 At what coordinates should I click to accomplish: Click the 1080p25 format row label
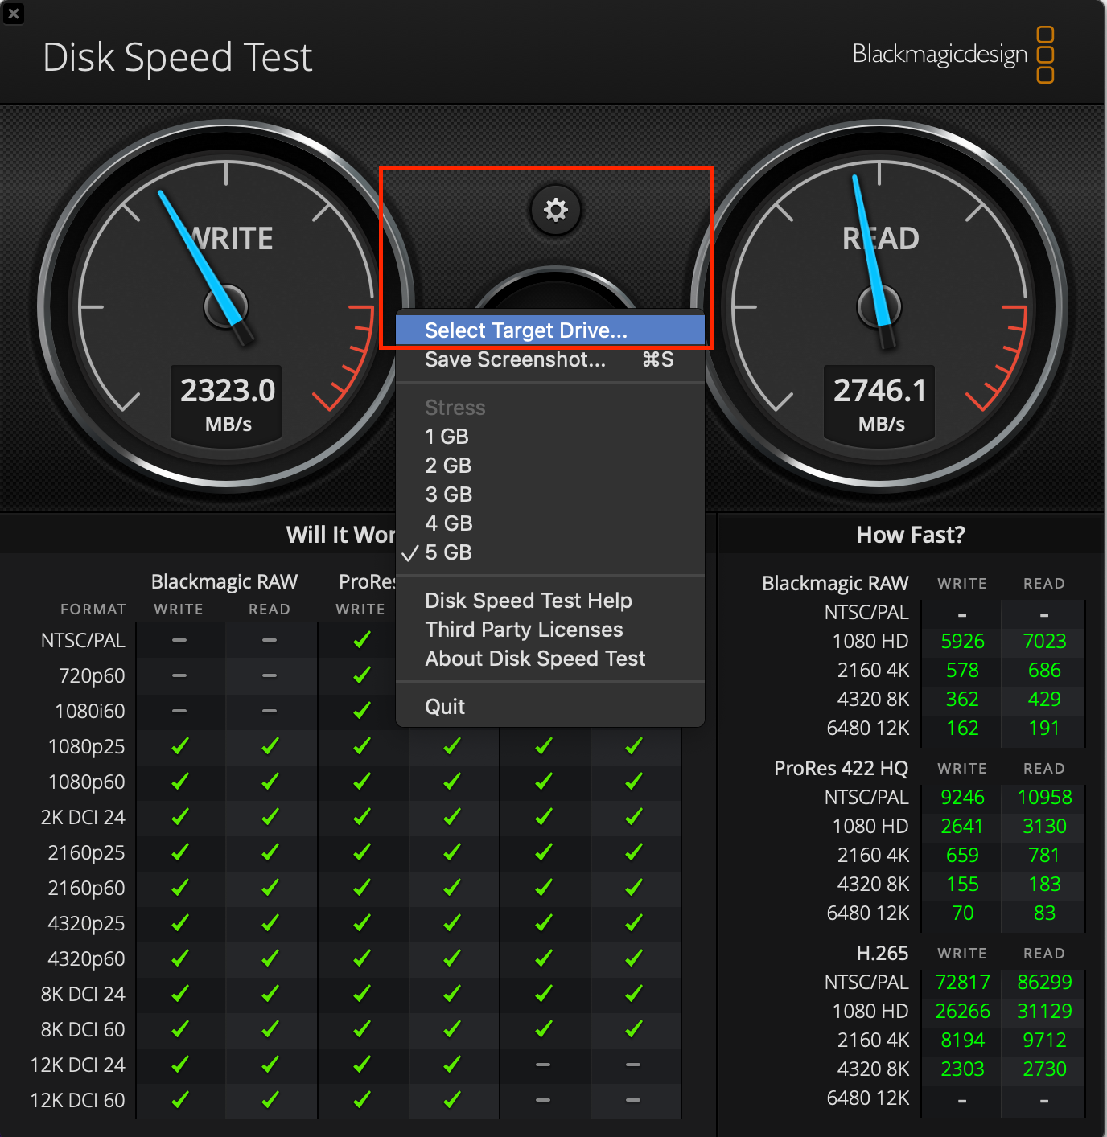click(86, 747)
